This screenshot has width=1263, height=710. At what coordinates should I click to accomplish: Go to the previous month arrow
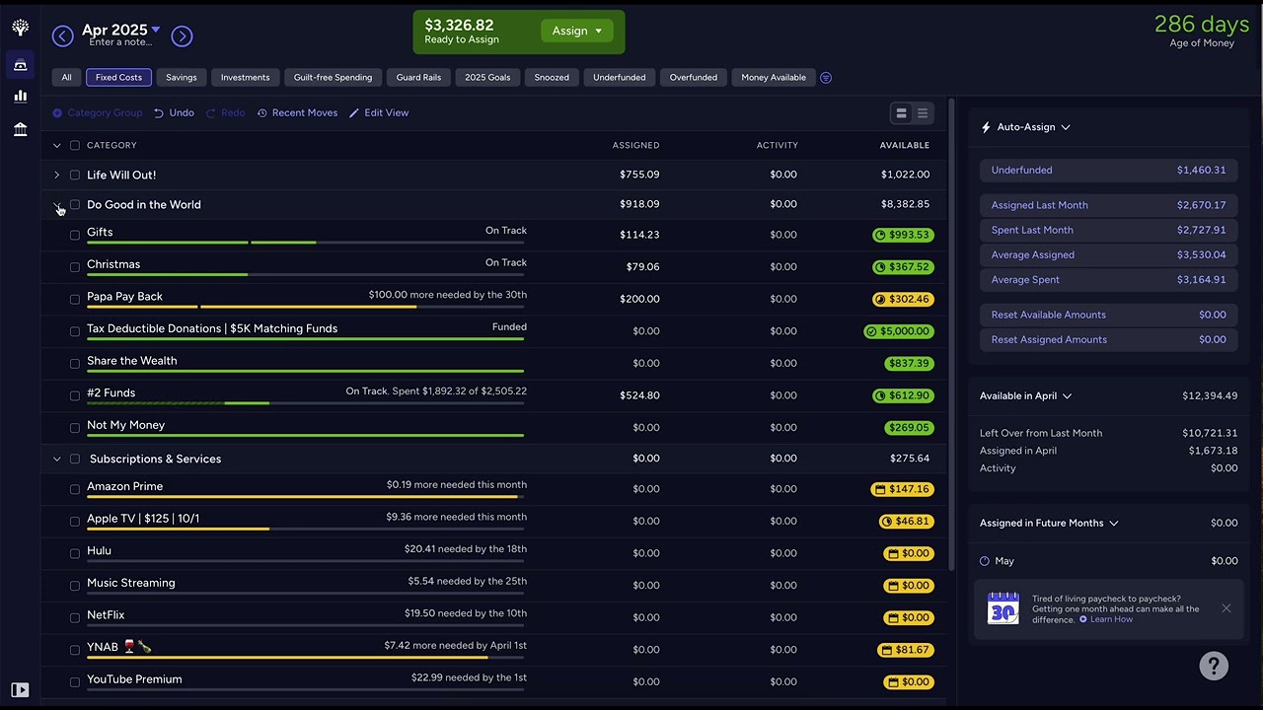(x=62, y=36)
